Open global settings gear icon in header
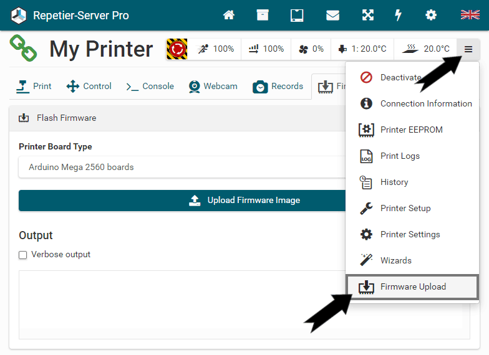Viewport: 489px width, 355px height. [431, 15]
